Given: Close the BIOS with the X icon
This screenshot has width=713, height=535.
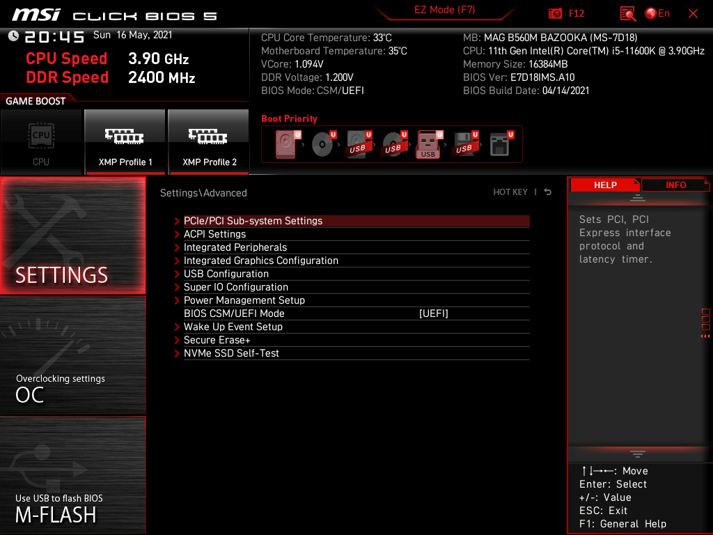Looking at the screenshot, I should tap(693, 14).
